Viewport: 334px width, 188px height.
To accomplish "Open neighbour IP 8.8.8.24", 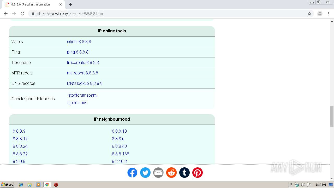I will point(20,146).
